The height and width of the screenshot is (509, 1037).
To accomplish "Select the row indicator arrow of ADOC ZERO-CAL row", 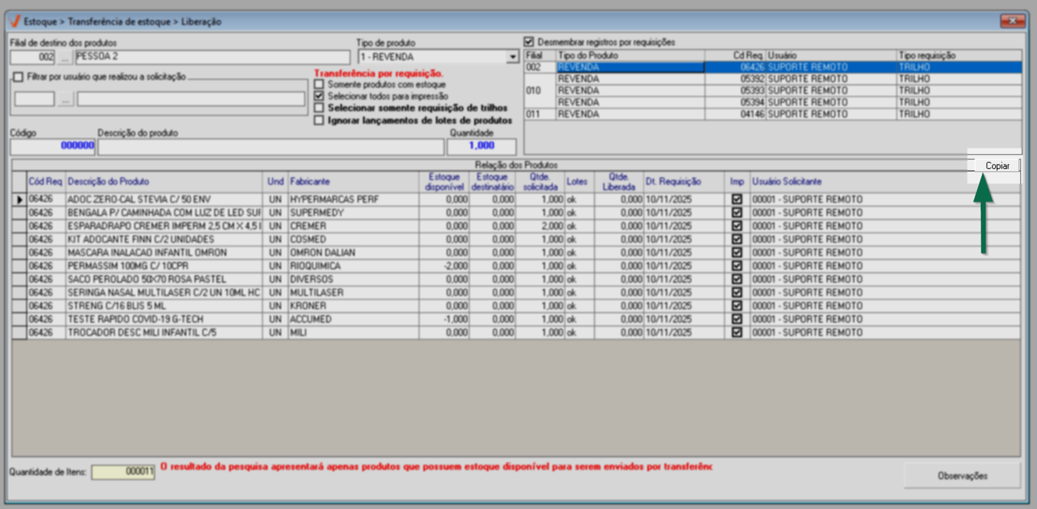I will click(x=19, y=200).
